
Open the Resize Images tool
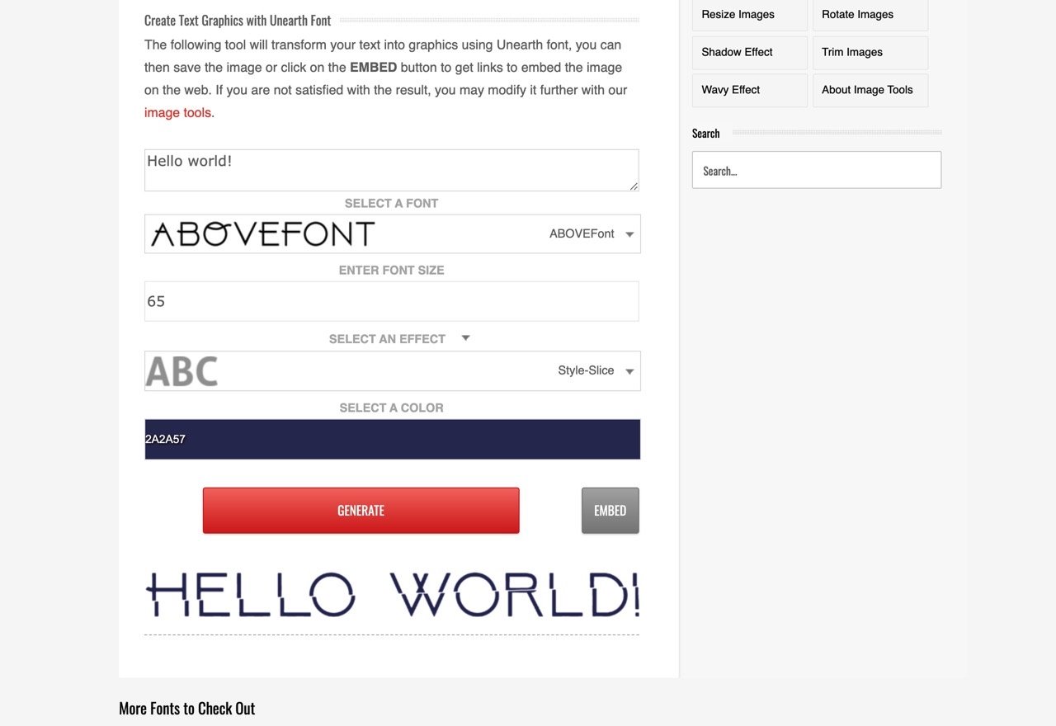(749, 14)
